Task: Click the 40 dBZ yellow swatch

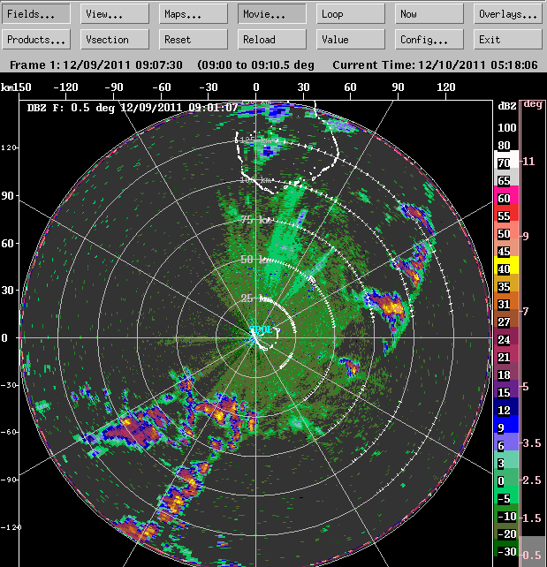Action: [506, 266]
